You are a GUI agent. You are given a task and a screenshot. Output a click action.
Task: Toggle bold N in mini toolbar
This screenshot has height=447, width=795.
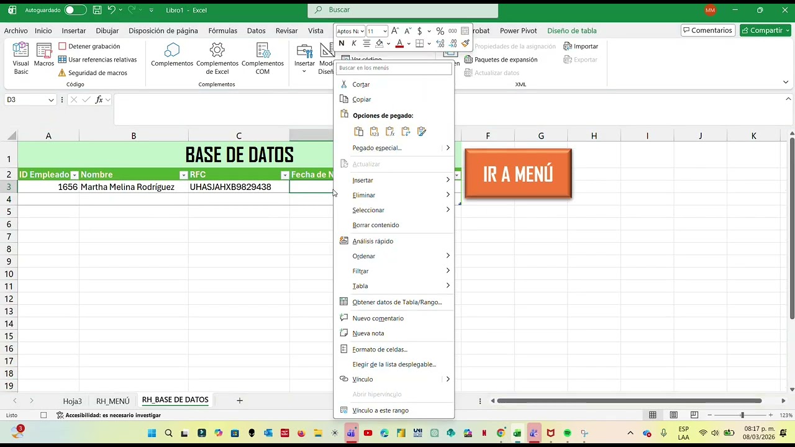[341, 43]
